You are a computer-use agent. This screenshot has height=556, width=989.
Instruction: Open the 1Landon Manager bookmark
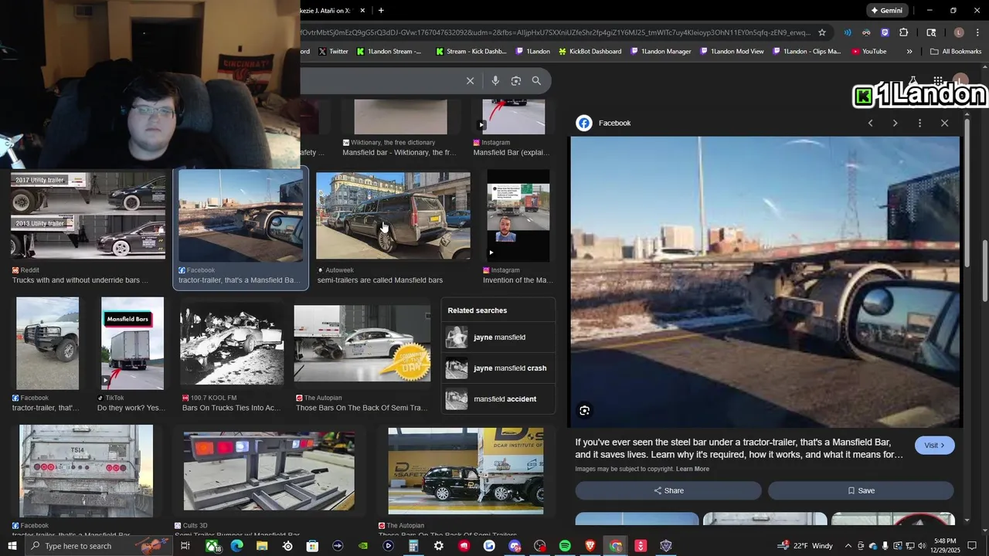point(661,51)
